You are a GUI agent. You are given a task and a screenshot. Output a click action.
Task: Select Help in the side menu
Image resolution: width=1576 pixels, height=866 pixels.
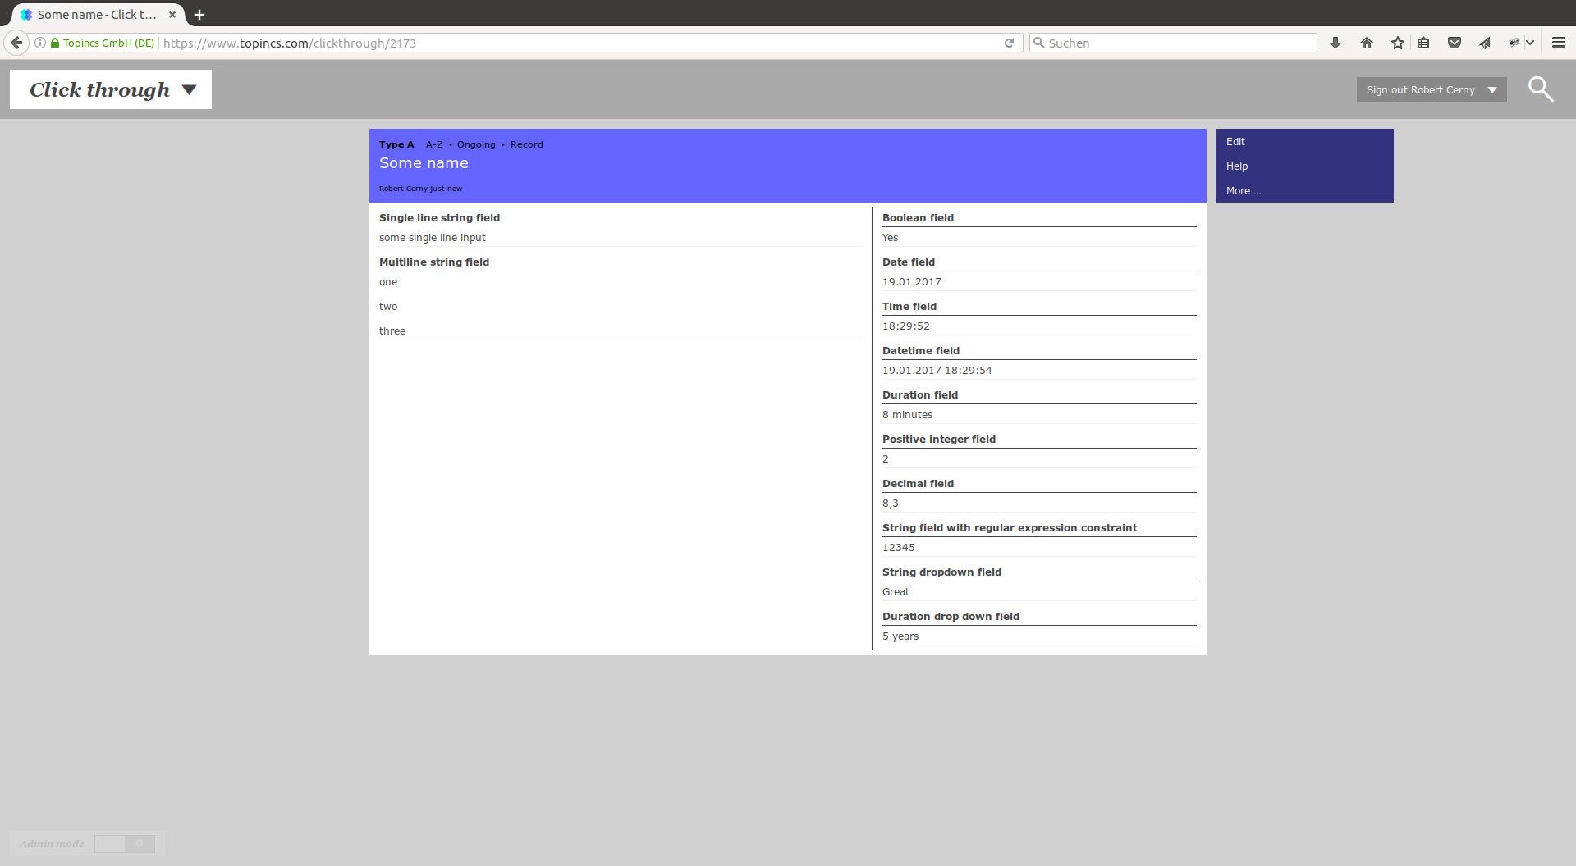tap(1236, 166)
